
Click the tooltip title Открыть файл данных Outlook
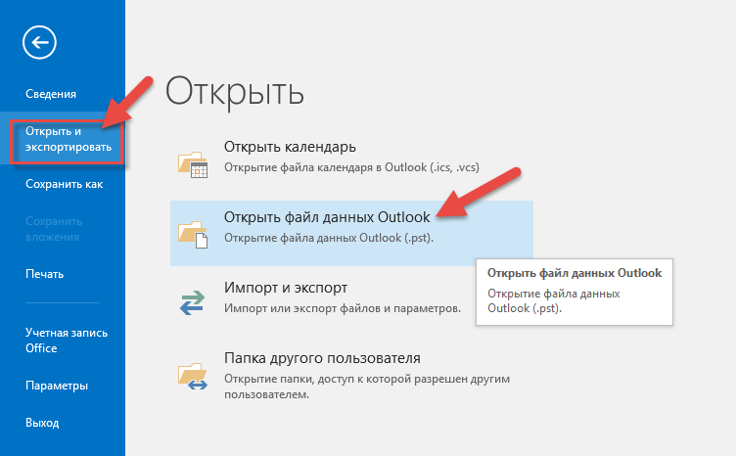(x=575, y=273)
